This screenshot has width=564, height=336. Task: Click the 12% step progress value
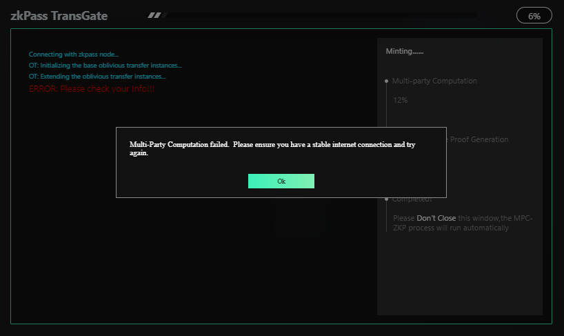click(401, 100)
